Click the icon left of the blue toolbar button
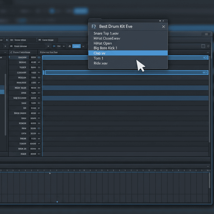 tap(70, 46)
